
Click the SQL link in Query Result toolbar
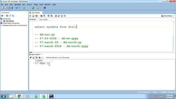pos(42,57)
